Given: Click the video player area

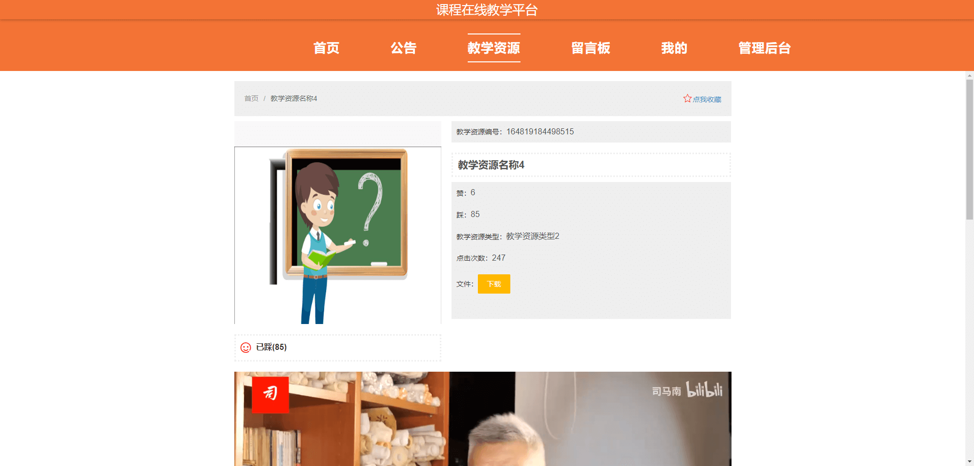Looking at the screenshot, I should (482, 419).
